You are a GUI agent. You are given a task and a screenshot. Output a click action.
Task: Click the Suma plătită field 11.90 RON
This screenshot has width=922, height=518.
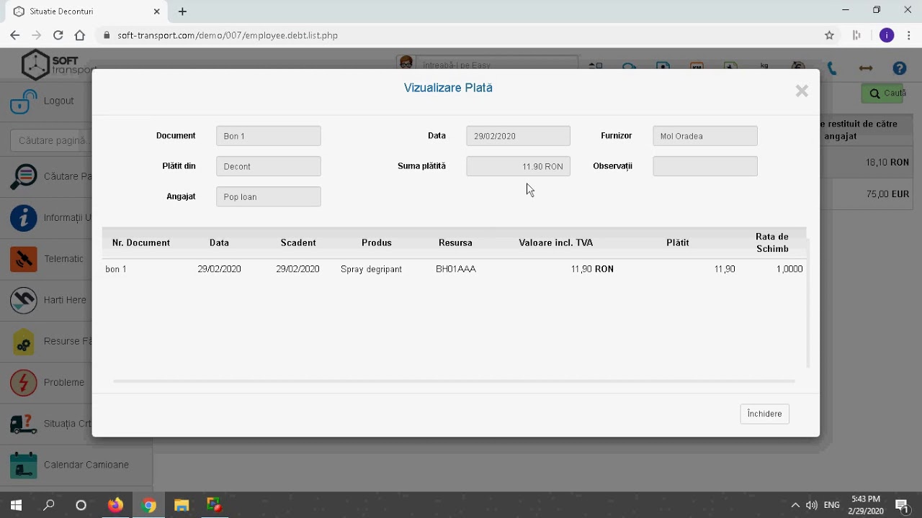pyautogui.click(x=518, y=166)
